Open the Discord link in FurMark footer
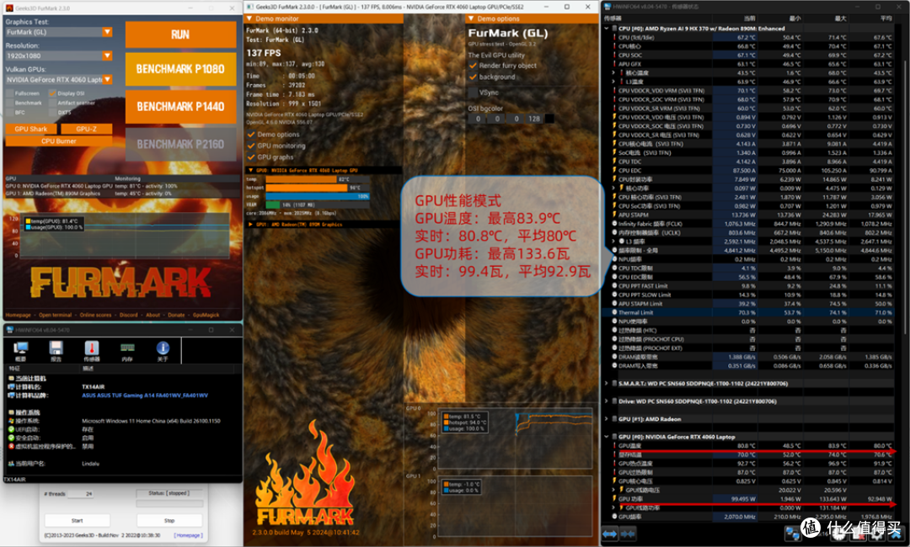This screenshot has height=547, width=910. pos(128,316)
